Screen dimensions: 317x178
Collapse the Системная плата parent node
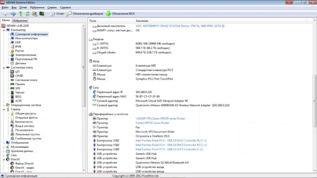[x=4, y=68]
